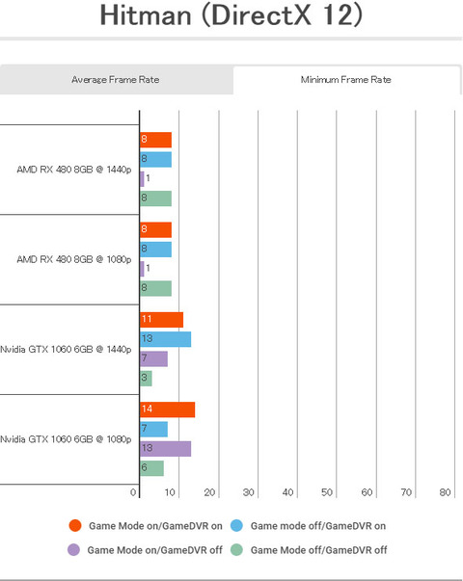The width and height of the screenshot is (463, 581).
Task: Select the Minimum Frame Rate tab
Action: tap(346, 80)
